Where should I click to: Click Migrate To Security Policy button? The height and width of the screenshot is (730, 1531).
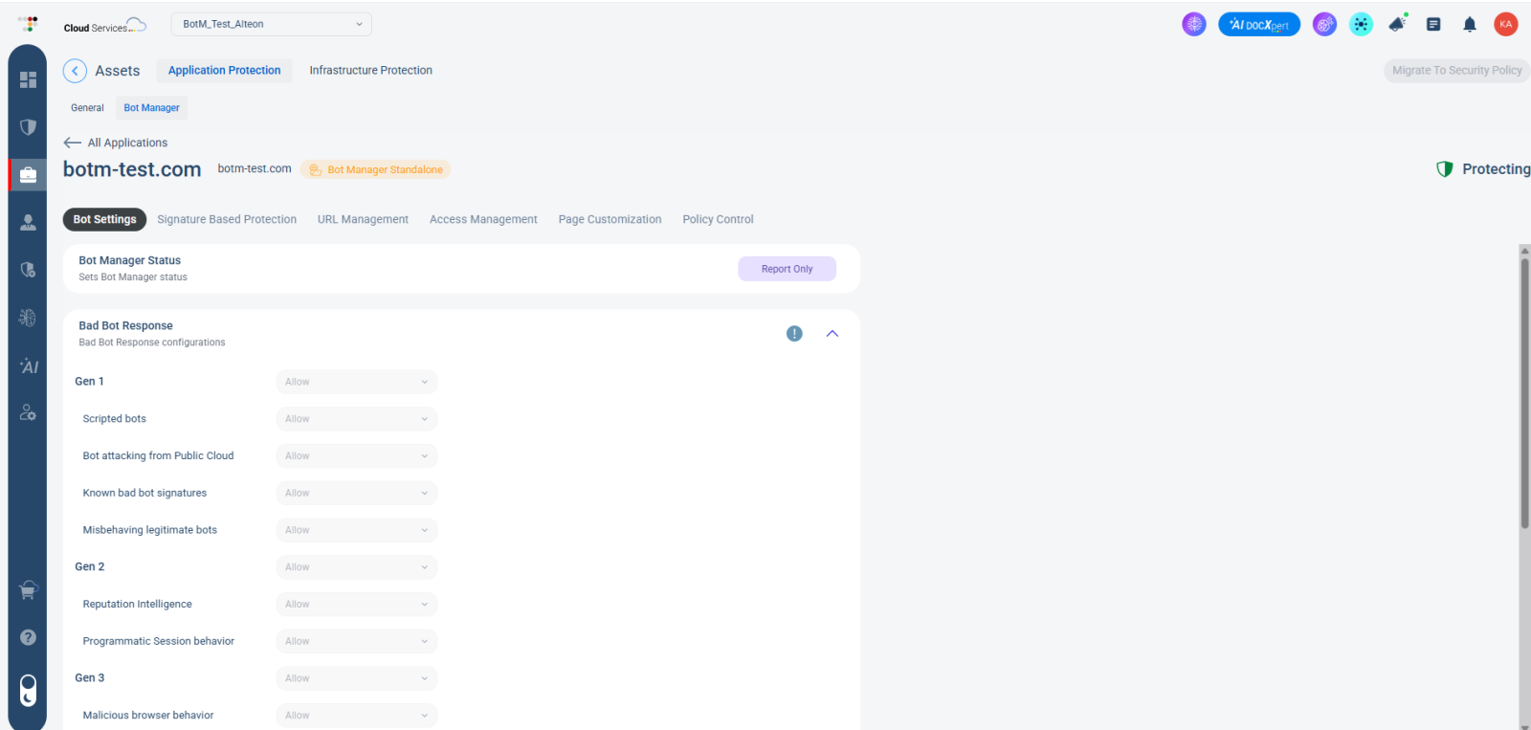tap(1456, 71)
